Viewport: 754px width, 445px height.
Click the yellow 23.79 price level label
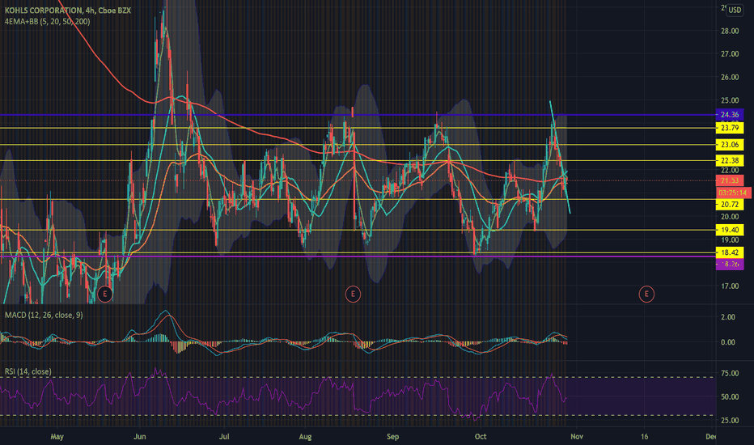(730, 128)
